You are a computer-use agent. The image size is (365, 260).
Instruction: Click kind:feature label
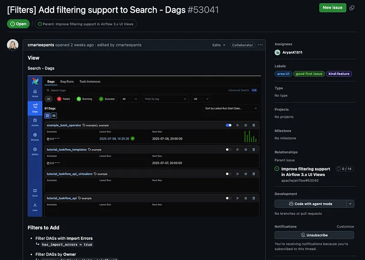pos(339,74)
